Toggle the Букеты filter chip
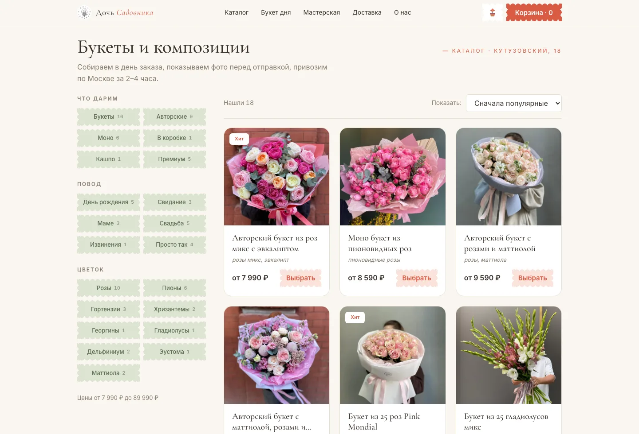 coord(108,116)
